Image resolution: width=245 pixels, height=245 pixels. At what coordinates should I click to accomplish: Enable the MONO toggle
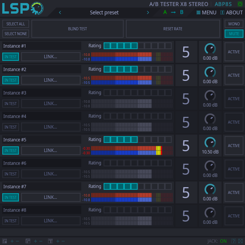pos(234,24)
